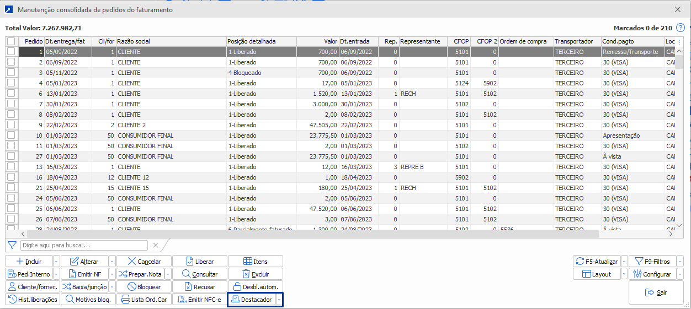Image resolution: width=691 pixels, height=309 pixels.
Task: Sort by the Razão social column header
Action: [171, 41]
